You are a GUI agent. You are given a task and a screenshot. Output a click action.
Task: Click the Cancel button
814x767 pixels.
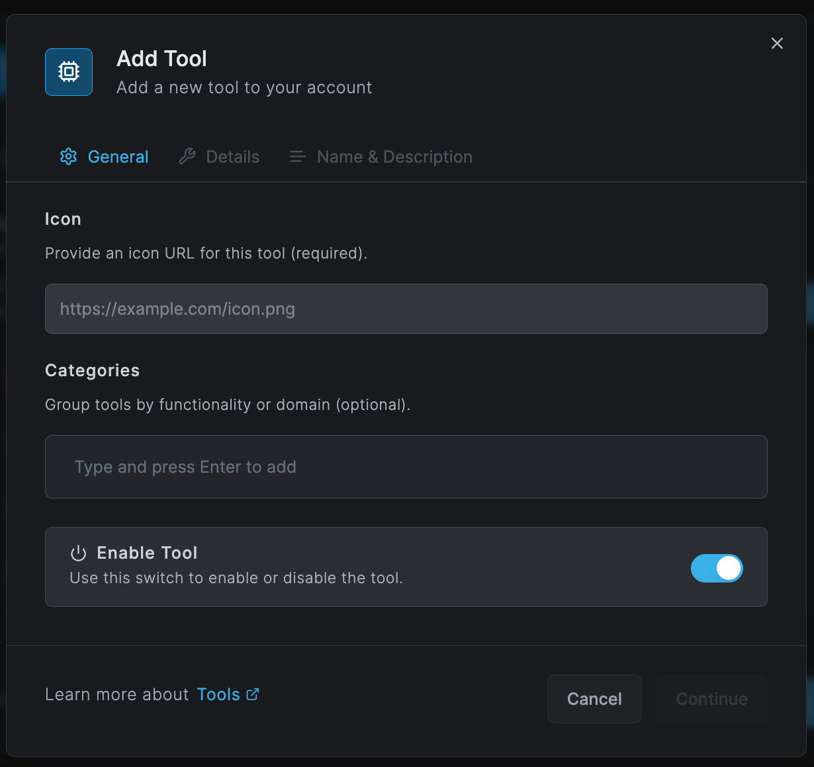click(x=594, y=698)
